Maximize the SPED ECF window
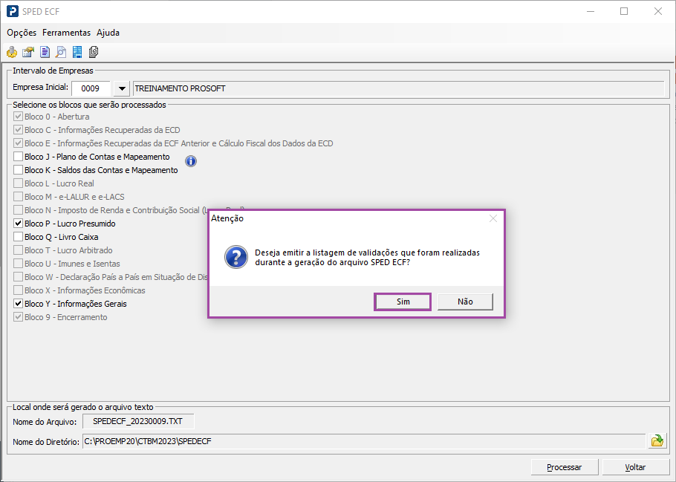676x482 pixels. 624,11
